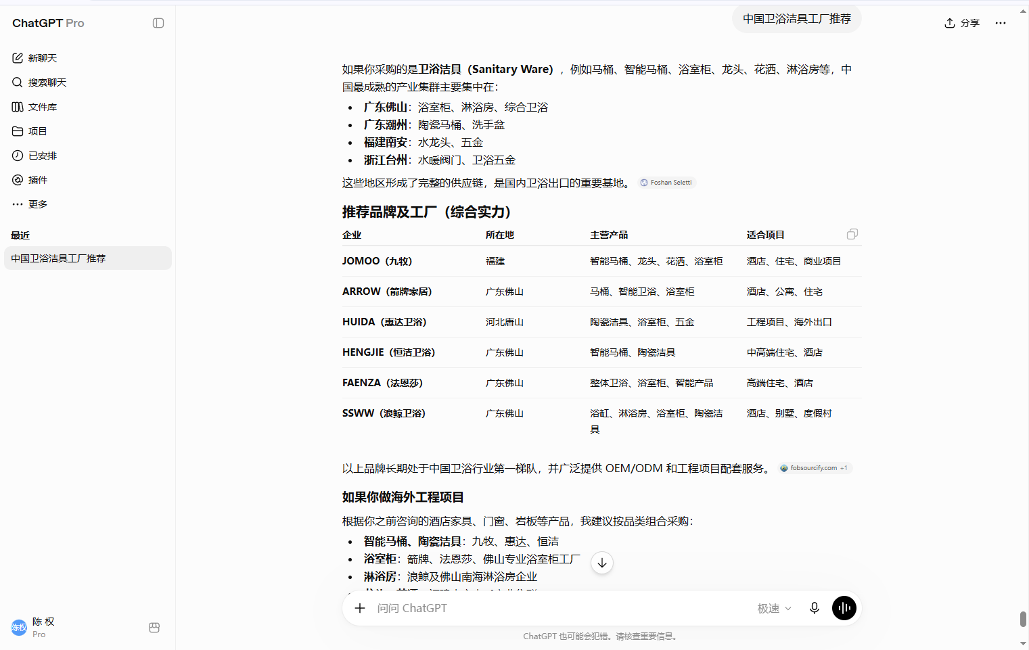
Task: Click the 最近 section label
Action: (x=20, y=235)
